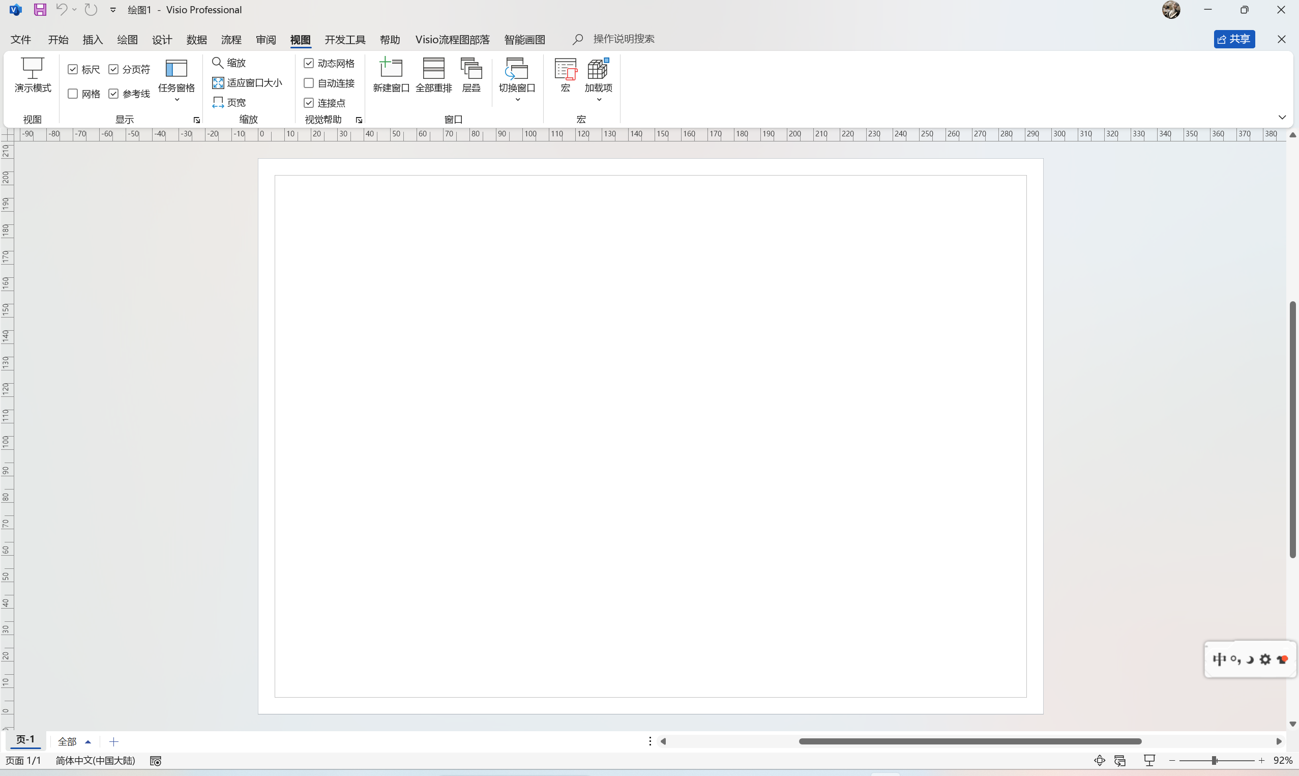Click the zoom slider handle
Screen dimensions: 1299x776
click(x=1215, y=761)
